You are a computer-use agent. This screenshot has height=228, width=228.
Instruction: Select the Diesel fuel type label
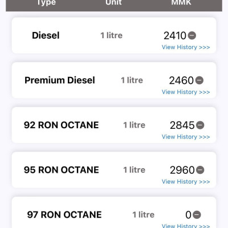[x=46, y=35]
